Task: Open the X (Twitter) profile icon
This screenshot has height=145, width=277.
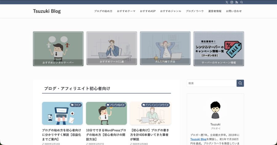Action: 227,2
